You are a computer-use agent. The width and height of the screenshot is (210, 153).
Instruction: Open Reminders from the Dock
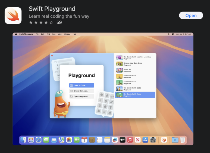click(99, 140)
